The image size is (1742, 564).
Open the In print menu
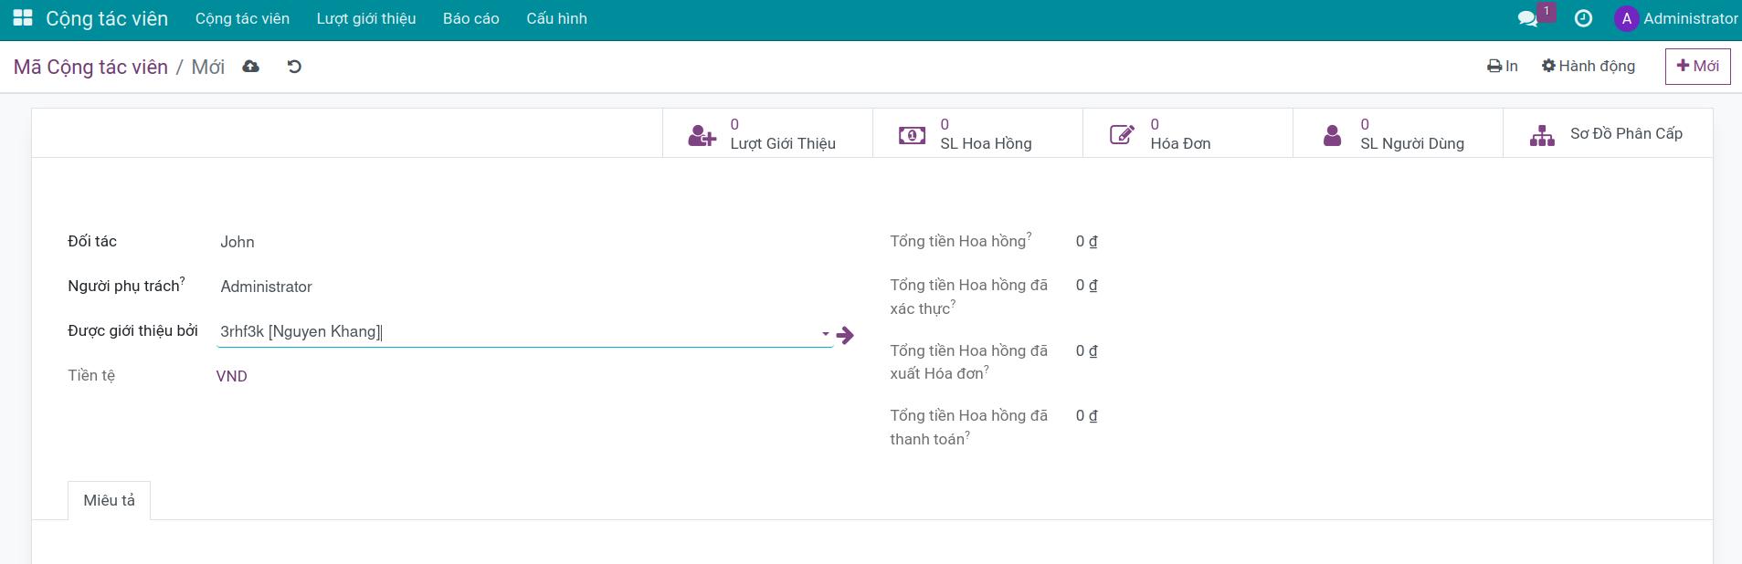[1502, 66]
